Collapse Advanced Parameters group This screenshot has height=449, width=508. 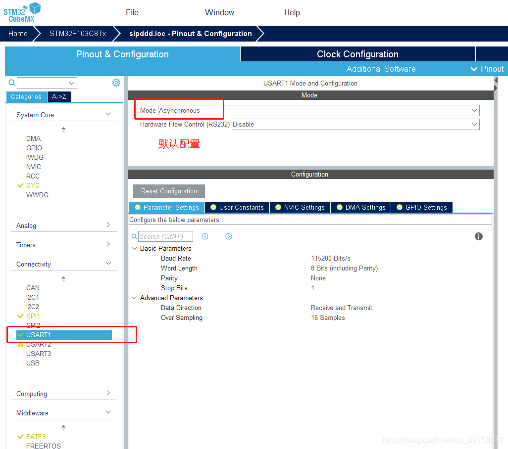tap(134, 298)
